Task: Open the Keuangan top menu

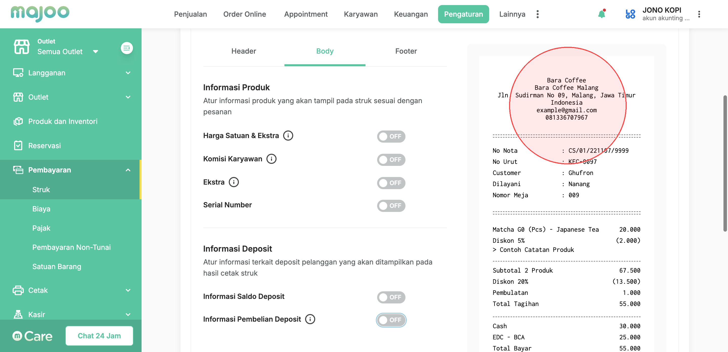Action: tap(411, 14)
